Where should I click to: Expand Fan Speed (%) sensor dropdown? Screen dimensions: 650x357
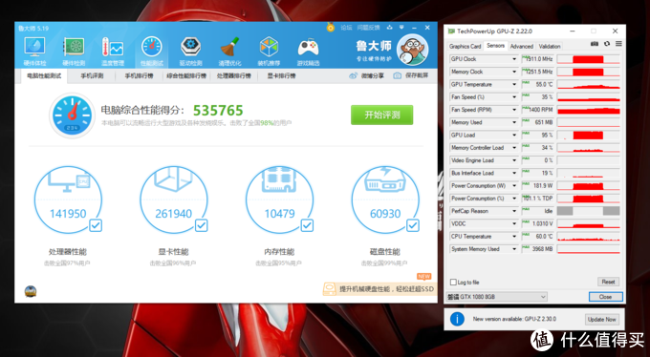(514, 97)
